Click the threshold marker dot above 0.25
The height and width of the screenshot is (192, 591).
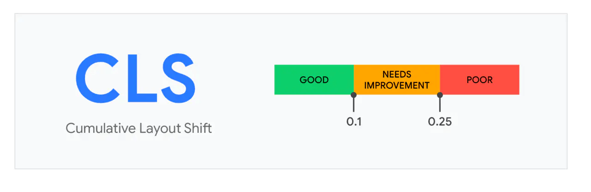440,95
